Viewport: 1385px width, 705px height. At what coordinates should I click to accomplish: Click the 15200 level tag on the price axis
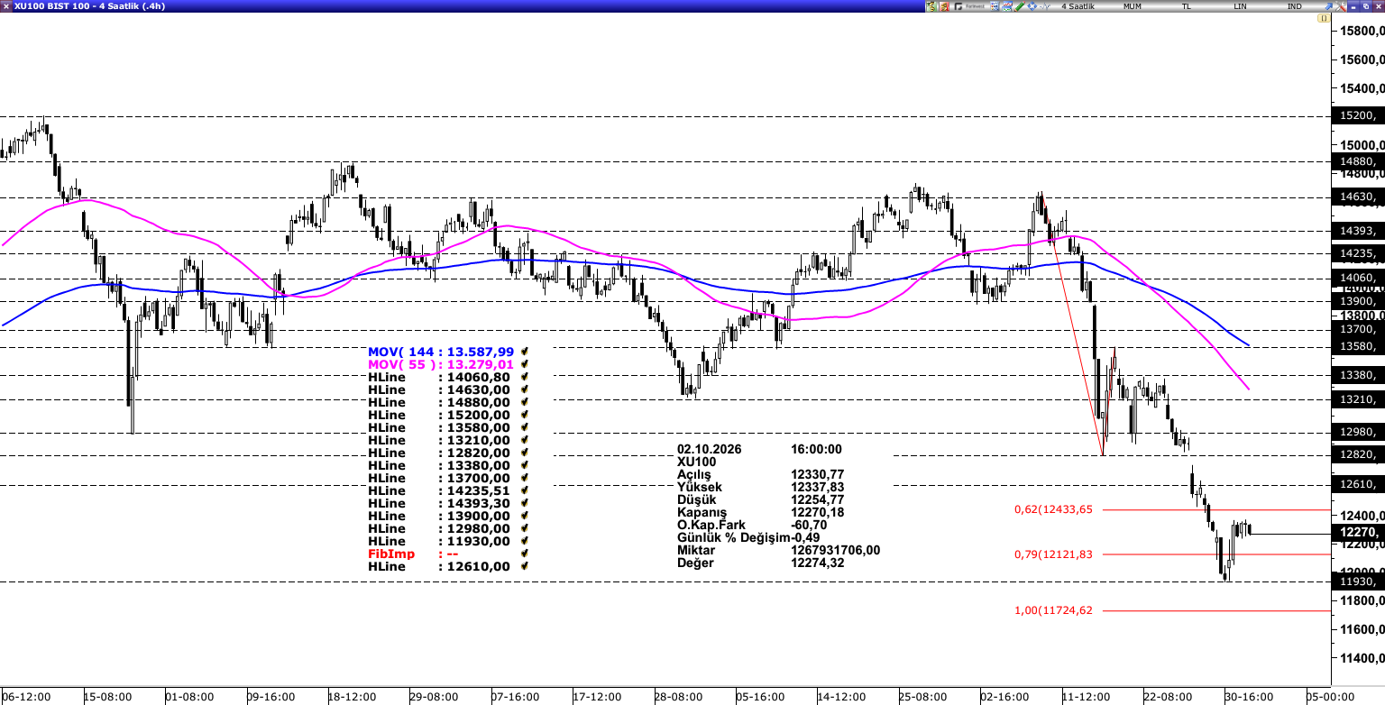coord(1358,115)
